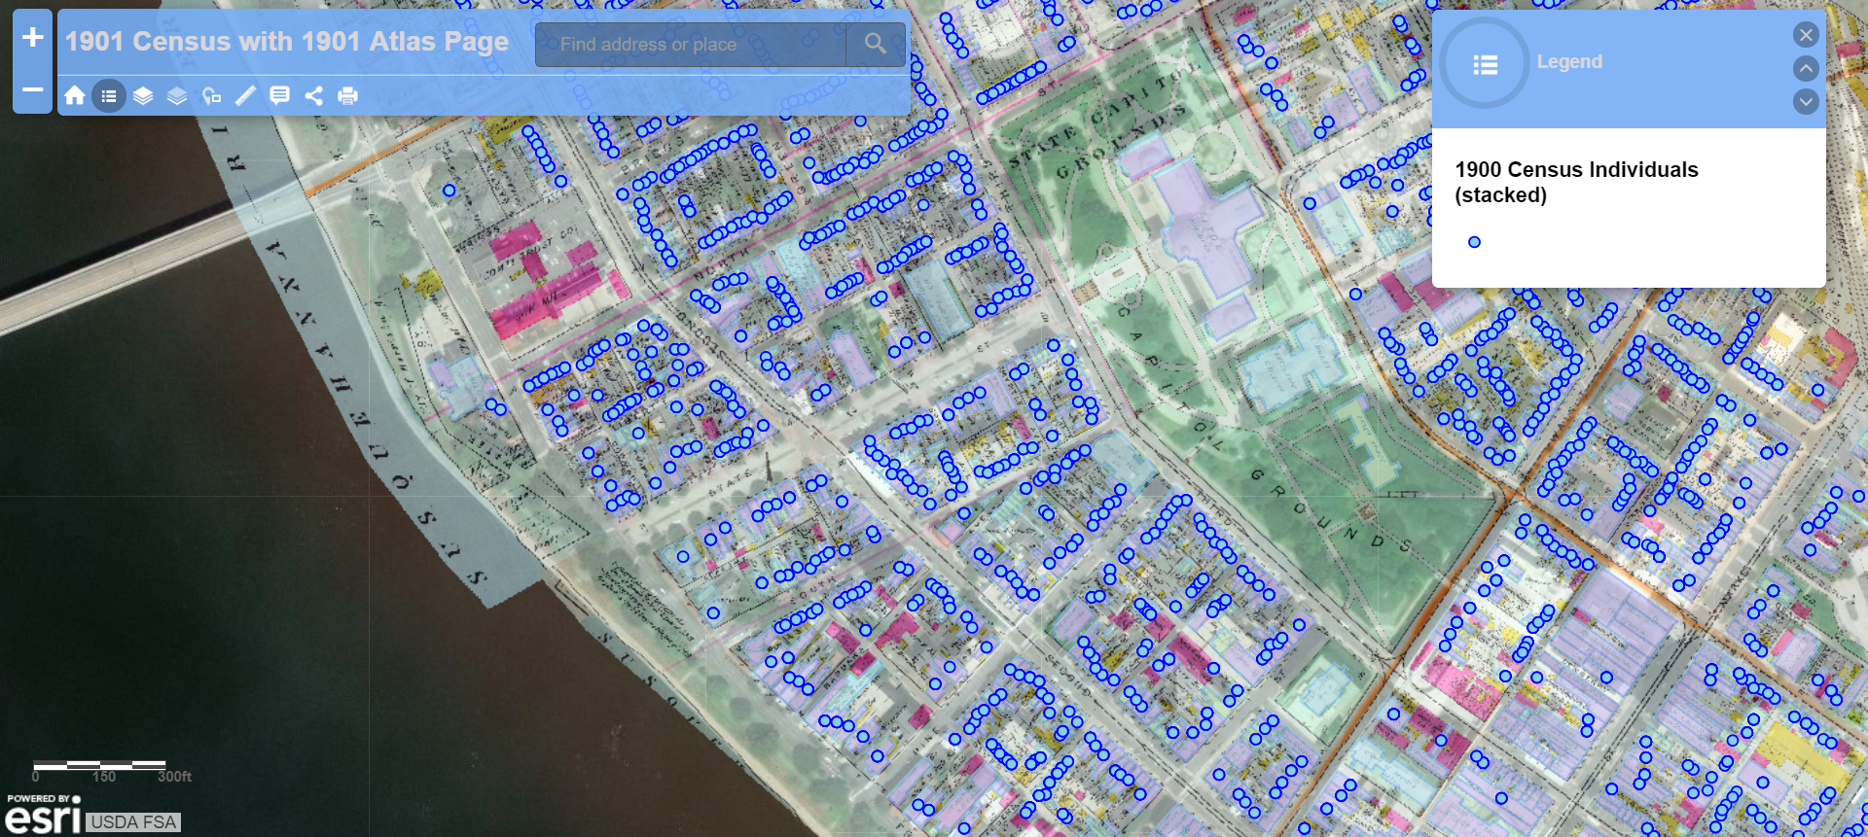
Task: Collapse Legend panel with up chevron
Action: coord(1806,68)
